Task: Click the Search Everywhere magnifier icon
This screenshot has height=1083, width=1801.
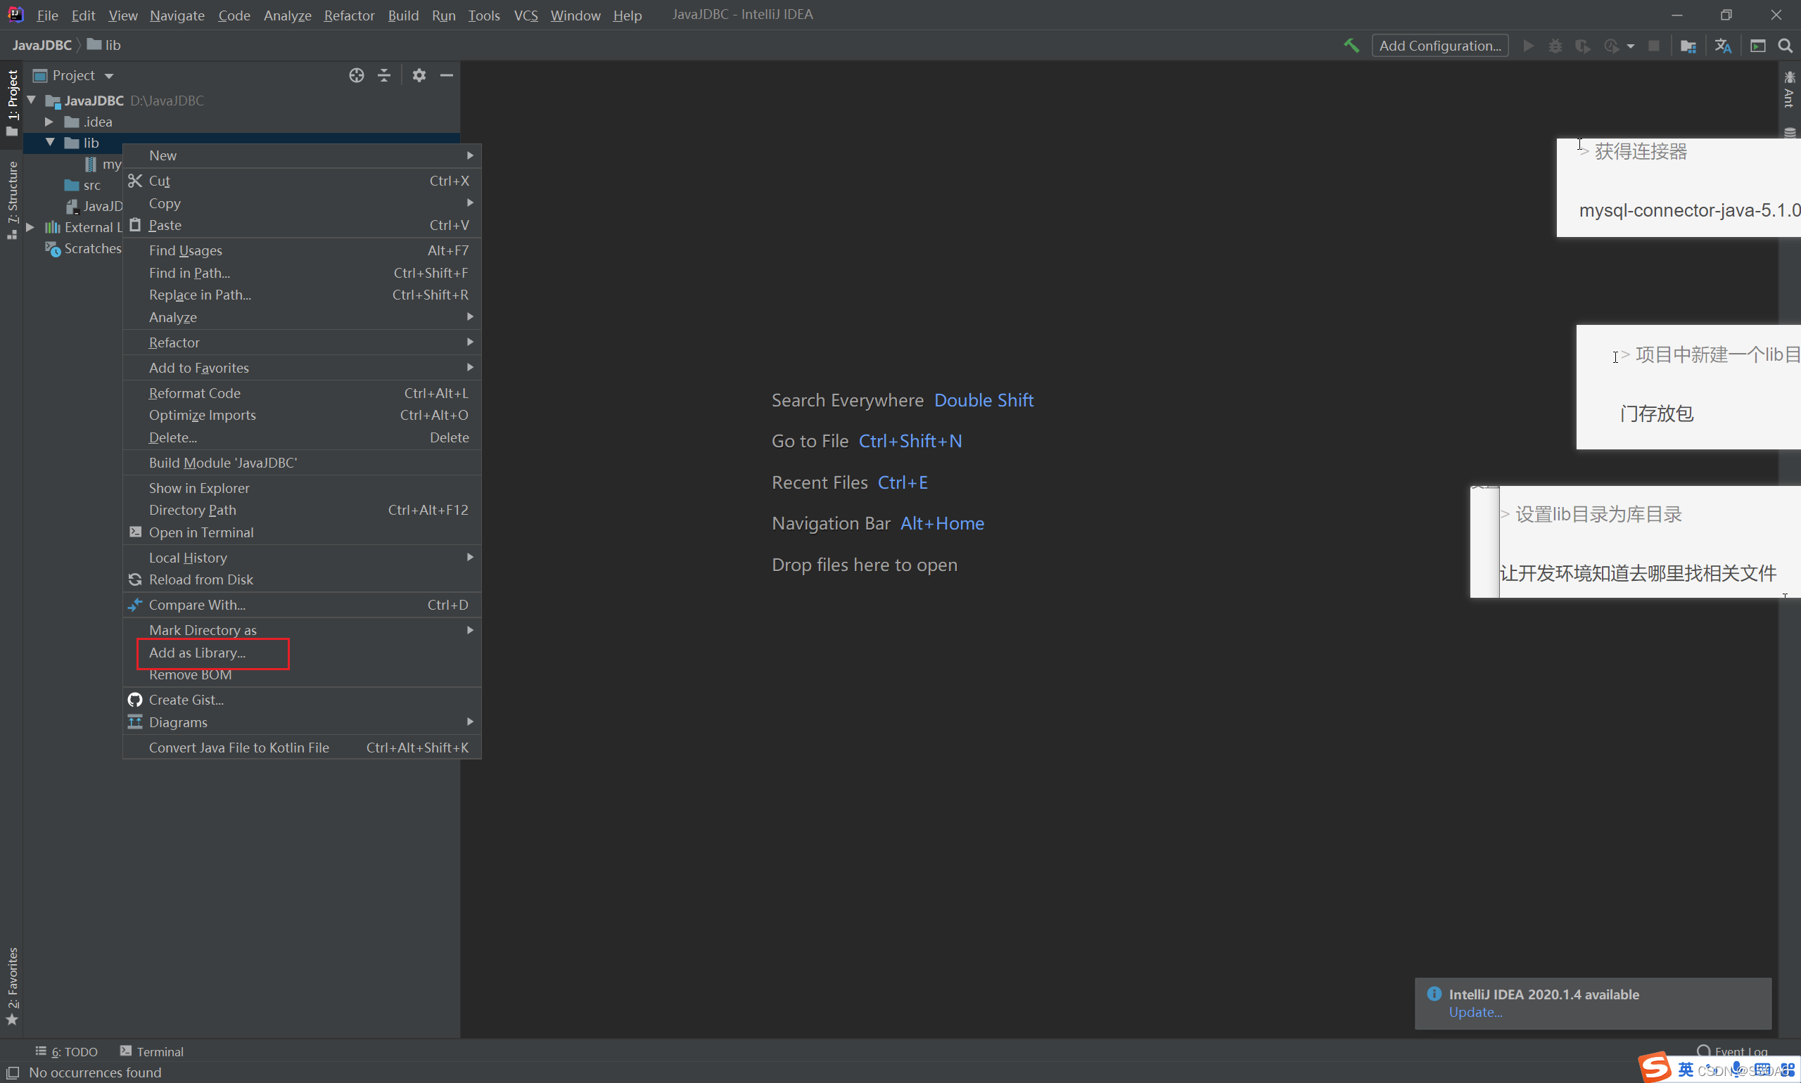Action: click(x=1785, y=45)
